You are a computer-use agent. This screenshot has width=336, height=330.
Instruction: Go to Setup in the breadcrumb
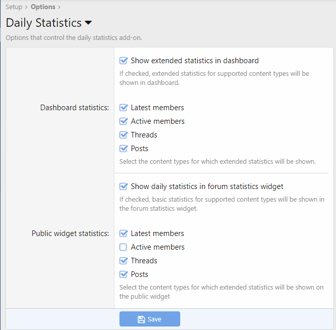tap(14, 7)
